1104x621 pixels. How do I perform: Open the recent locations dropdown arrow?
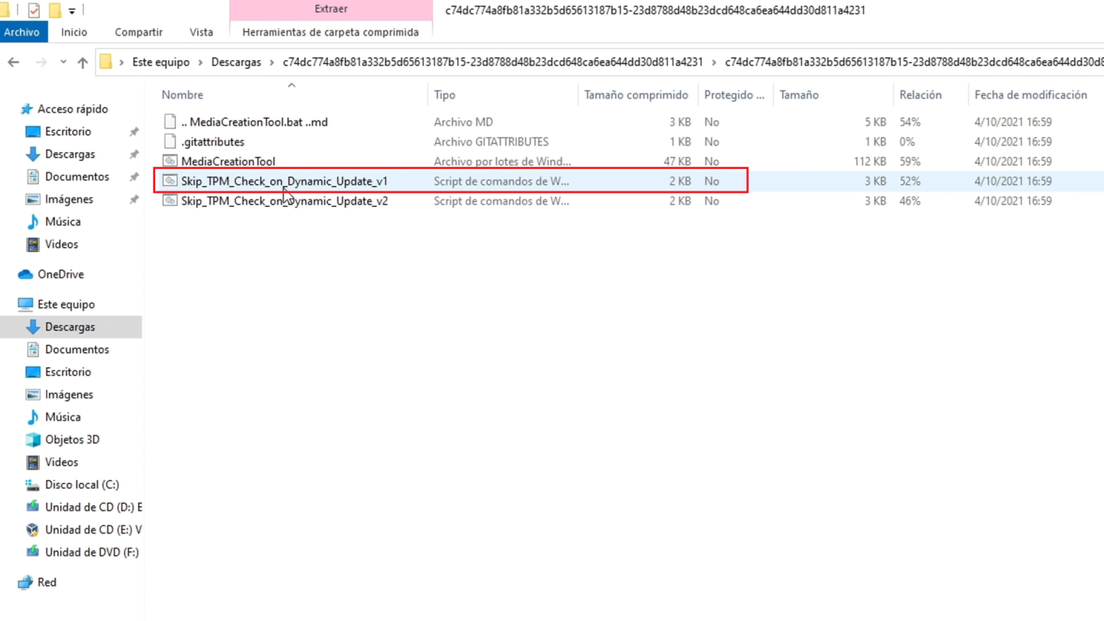point(63,62)
